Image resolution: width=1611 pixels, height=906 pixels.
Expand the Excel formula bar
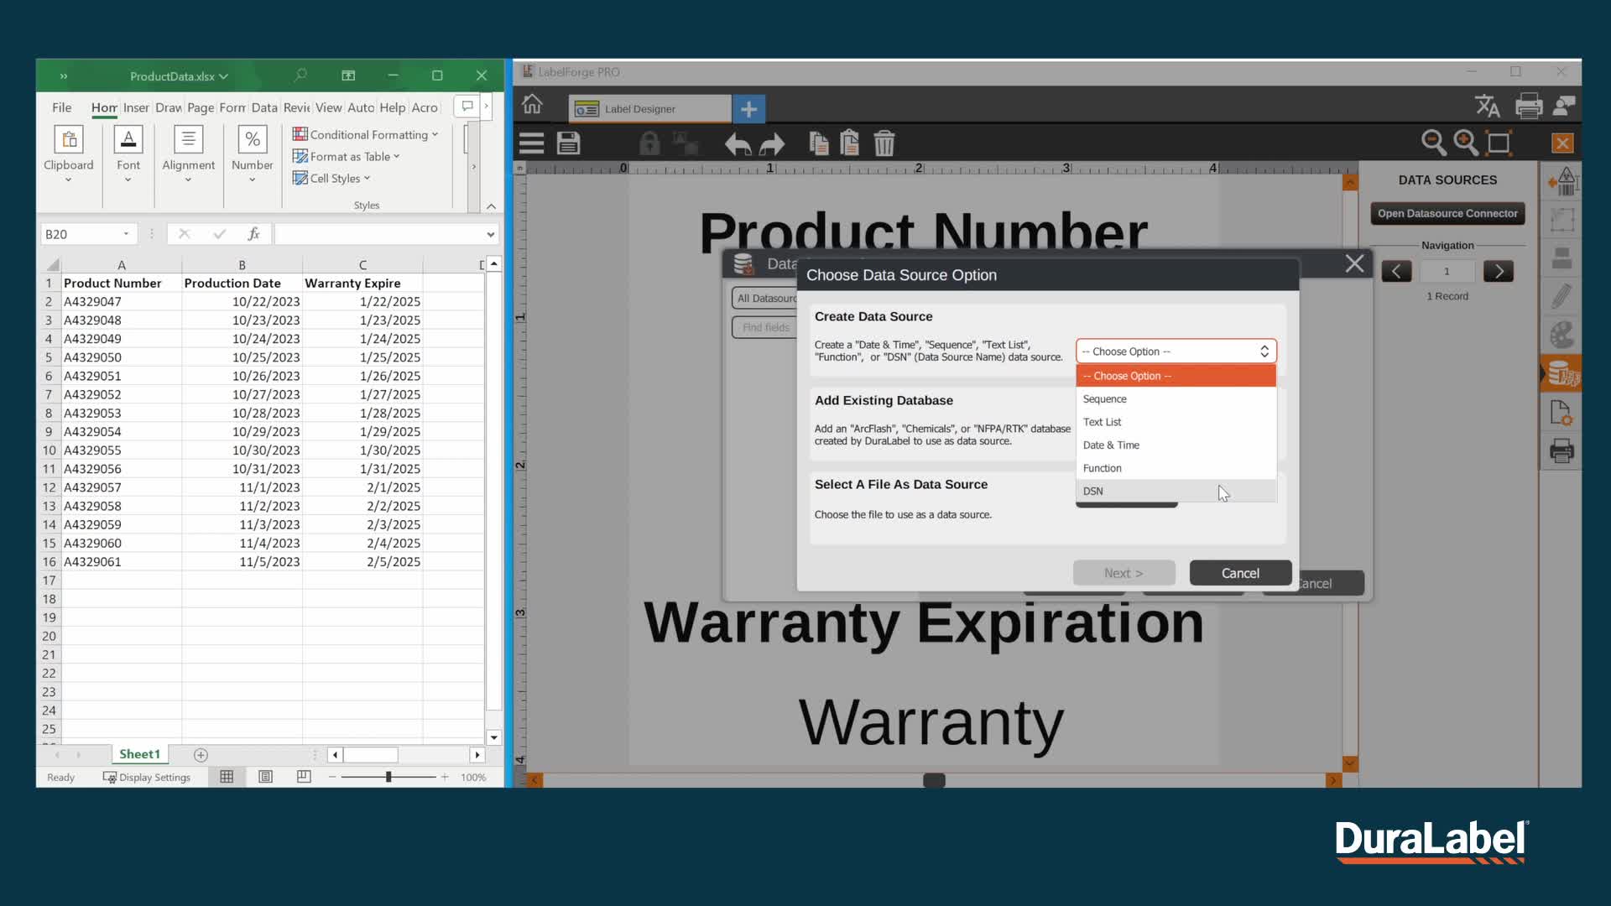tap(491, 235)
